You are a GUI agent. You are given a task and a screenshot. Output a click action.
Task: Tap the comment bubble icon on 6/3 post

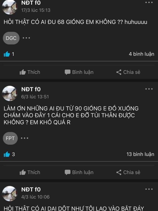[67, 172]
